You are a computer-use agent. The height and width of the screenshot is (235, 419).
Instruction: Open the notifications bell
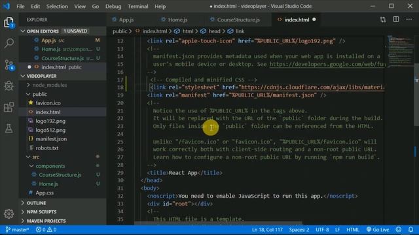click(410, 230)
